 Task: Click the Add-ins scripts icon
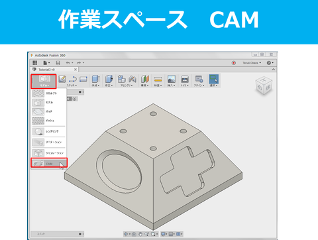pos(199,79)
